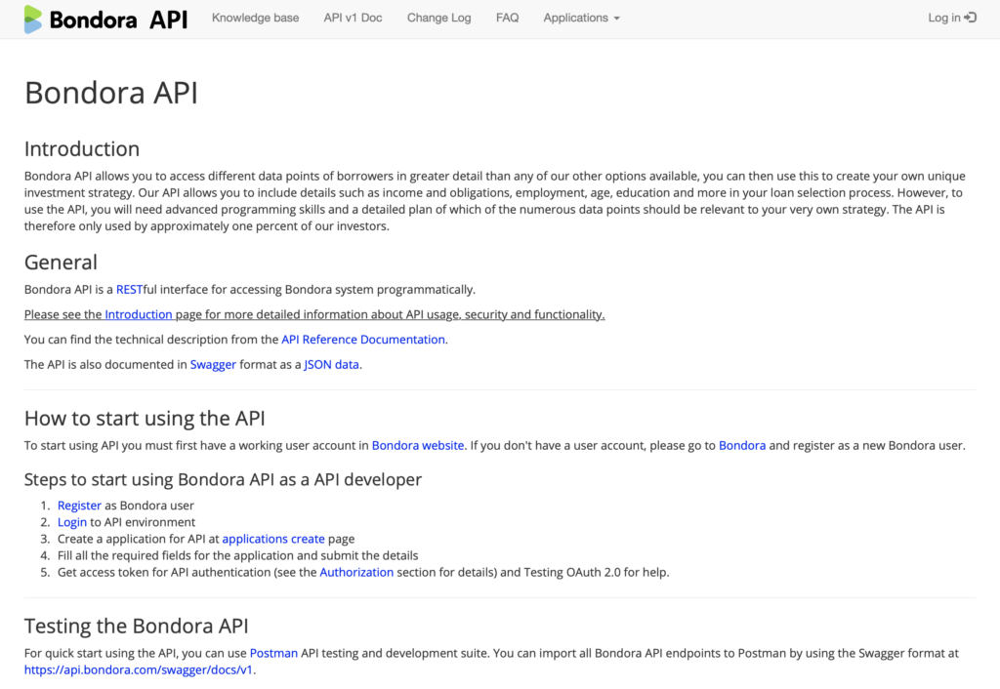Click the 'Introduction' section heading
The height and width of the screenshot is (689, 1000).
pyautogui.click(x=82, y=149)
